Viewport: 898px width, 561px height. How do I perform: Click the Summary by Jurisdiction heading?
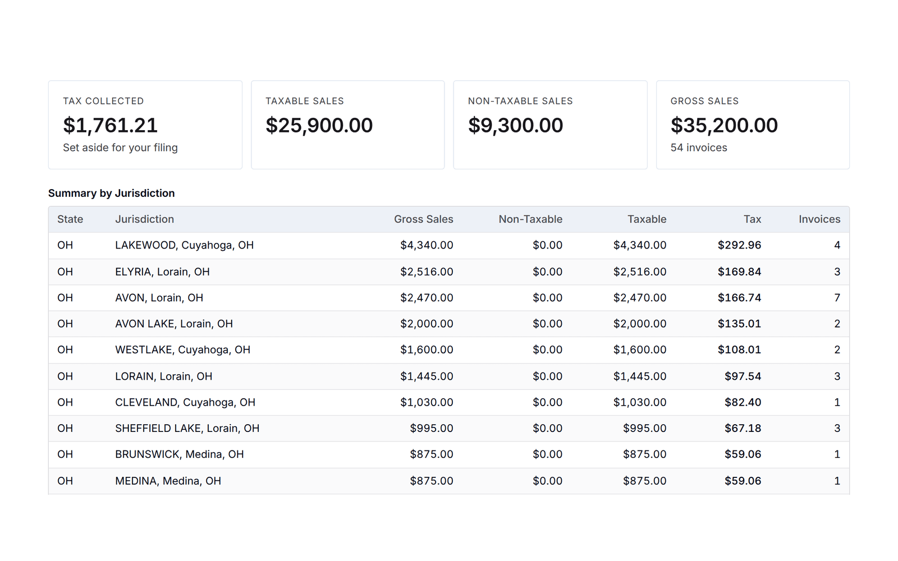coord(111,193)
